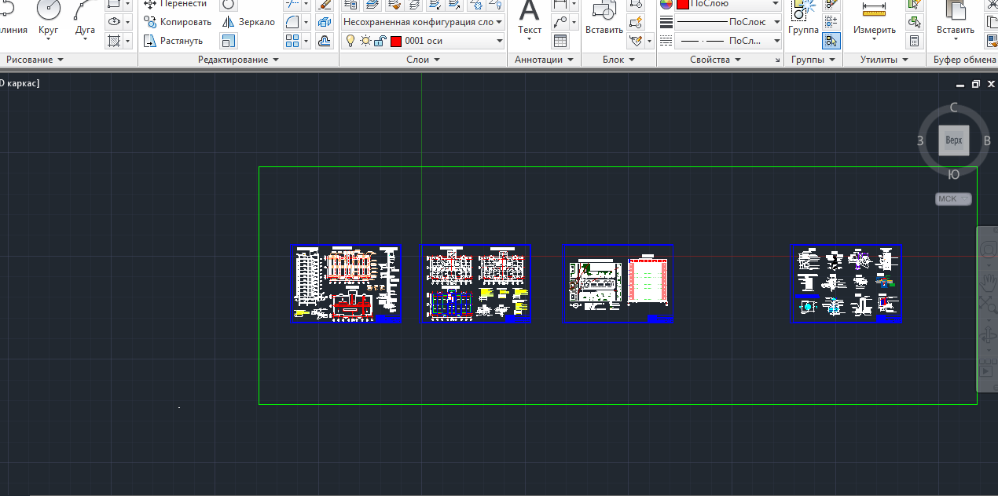Expand the Группы panel title

tap(813, 60)
